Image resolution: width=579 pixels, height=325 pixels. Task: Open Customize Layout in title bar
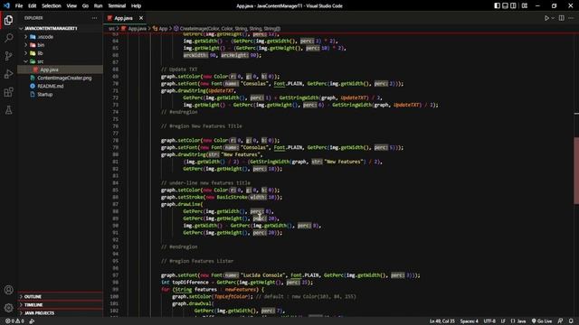pos(525,5)
